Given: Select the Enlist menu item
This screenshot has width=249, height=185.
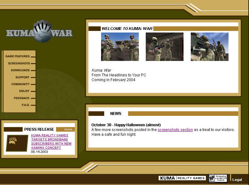Looking at the screenshot, I should point(24,91).
